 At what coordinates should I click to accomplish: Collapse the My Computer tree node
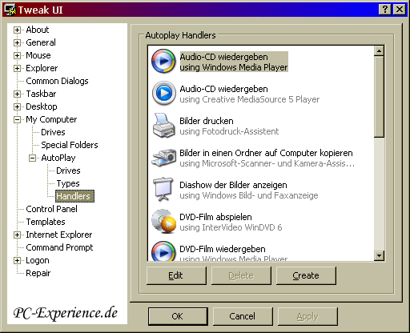click(x=17, y=119)
